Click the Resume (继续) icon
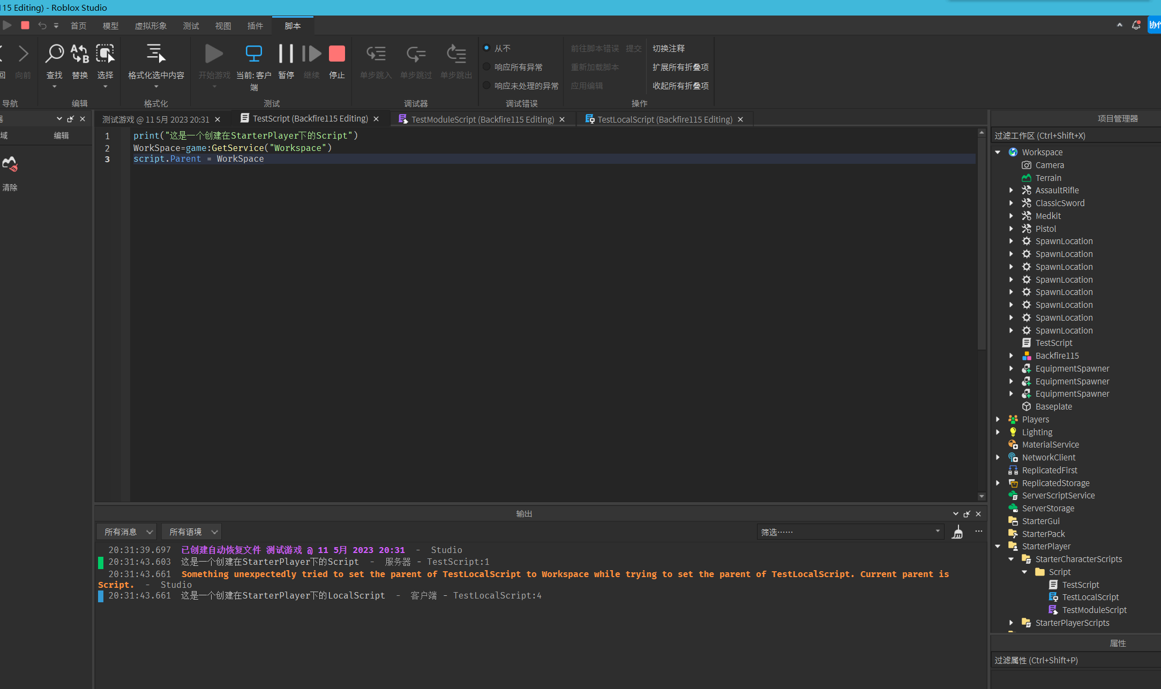Image resolution: width=1161 pixels, height=689 pixels. (x=311, y=54)
